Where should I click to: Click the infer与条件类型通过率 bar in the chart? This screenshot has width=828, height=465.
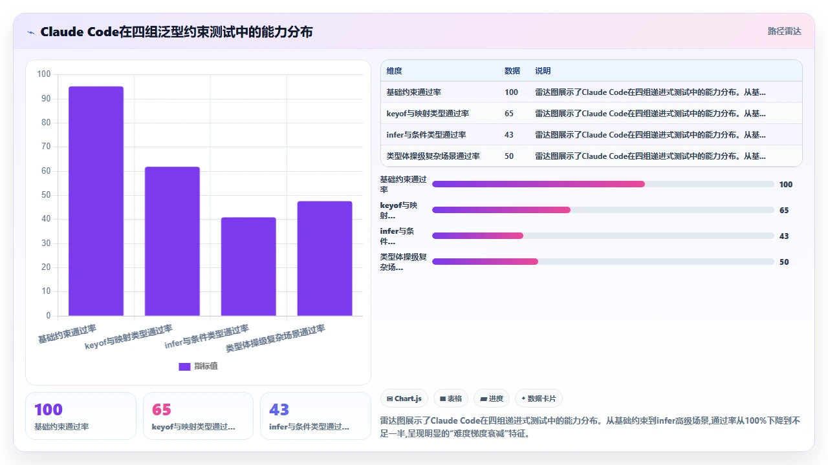coord(248,267)
